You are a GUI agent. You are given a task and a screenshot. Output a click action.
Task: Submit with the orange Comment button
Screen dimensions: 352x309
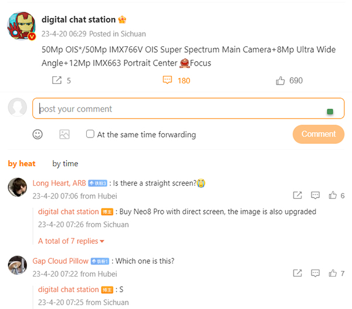319,134
